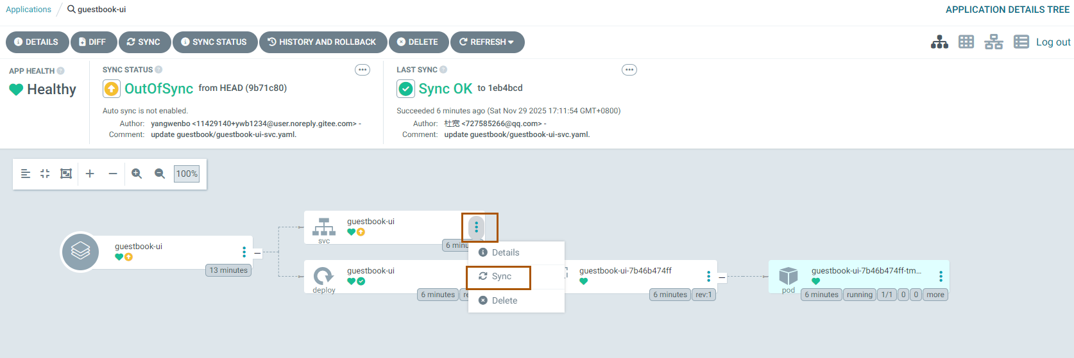Open the Applications breadcrumb link
Image resolution: width=1074 pixels, height=358 pixels.
[x=28, y=10]
